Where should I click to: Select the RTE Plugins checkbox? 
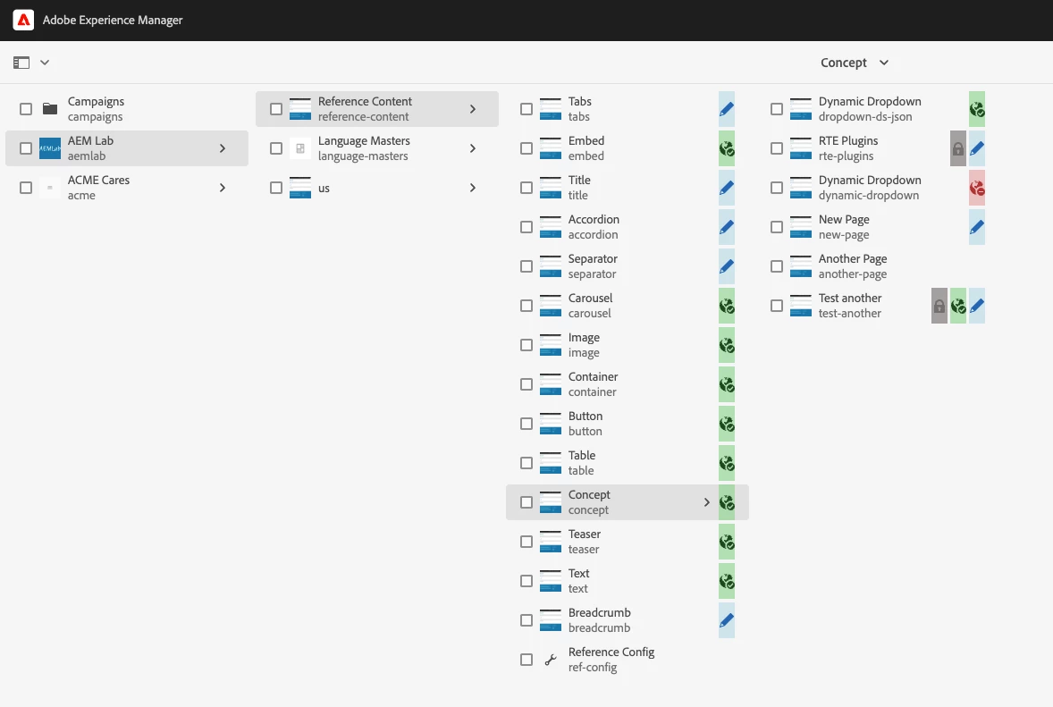pos(777,148)
